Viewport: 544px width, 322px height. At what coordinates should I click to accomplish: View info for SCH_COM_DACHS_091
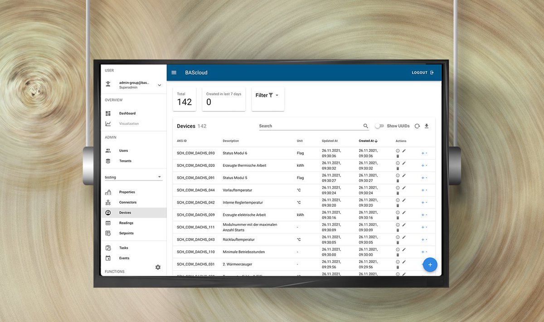[x=398, y=175]
